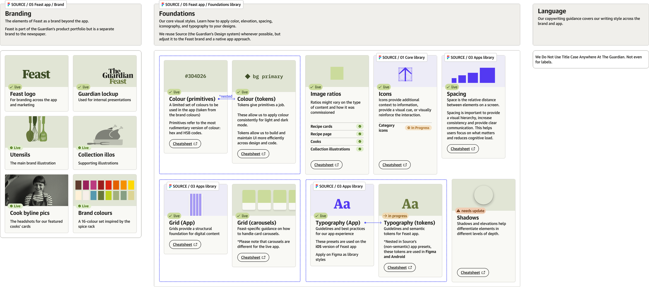
Task: Click the yellow swatch in Brand colours
Action: point(131,185)
